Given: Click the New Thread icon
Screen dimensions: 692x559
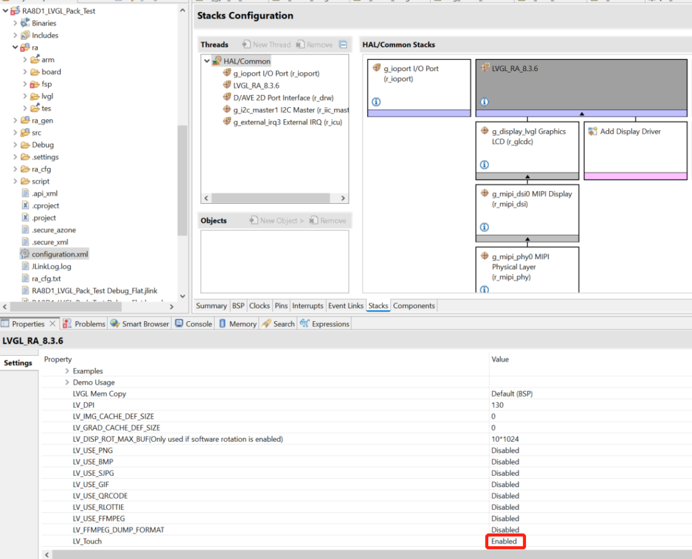Looking at the screenshot, I should 246,44.
